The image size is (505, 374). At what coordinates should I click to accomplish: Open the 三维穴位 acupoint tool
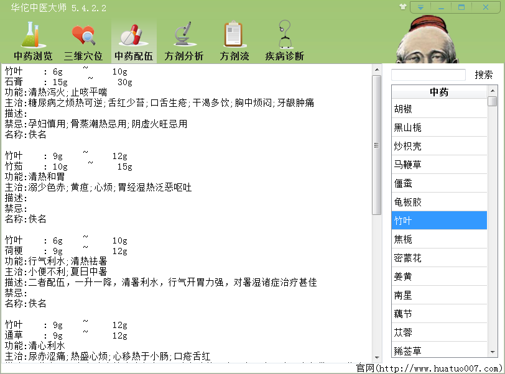[83, 39]
